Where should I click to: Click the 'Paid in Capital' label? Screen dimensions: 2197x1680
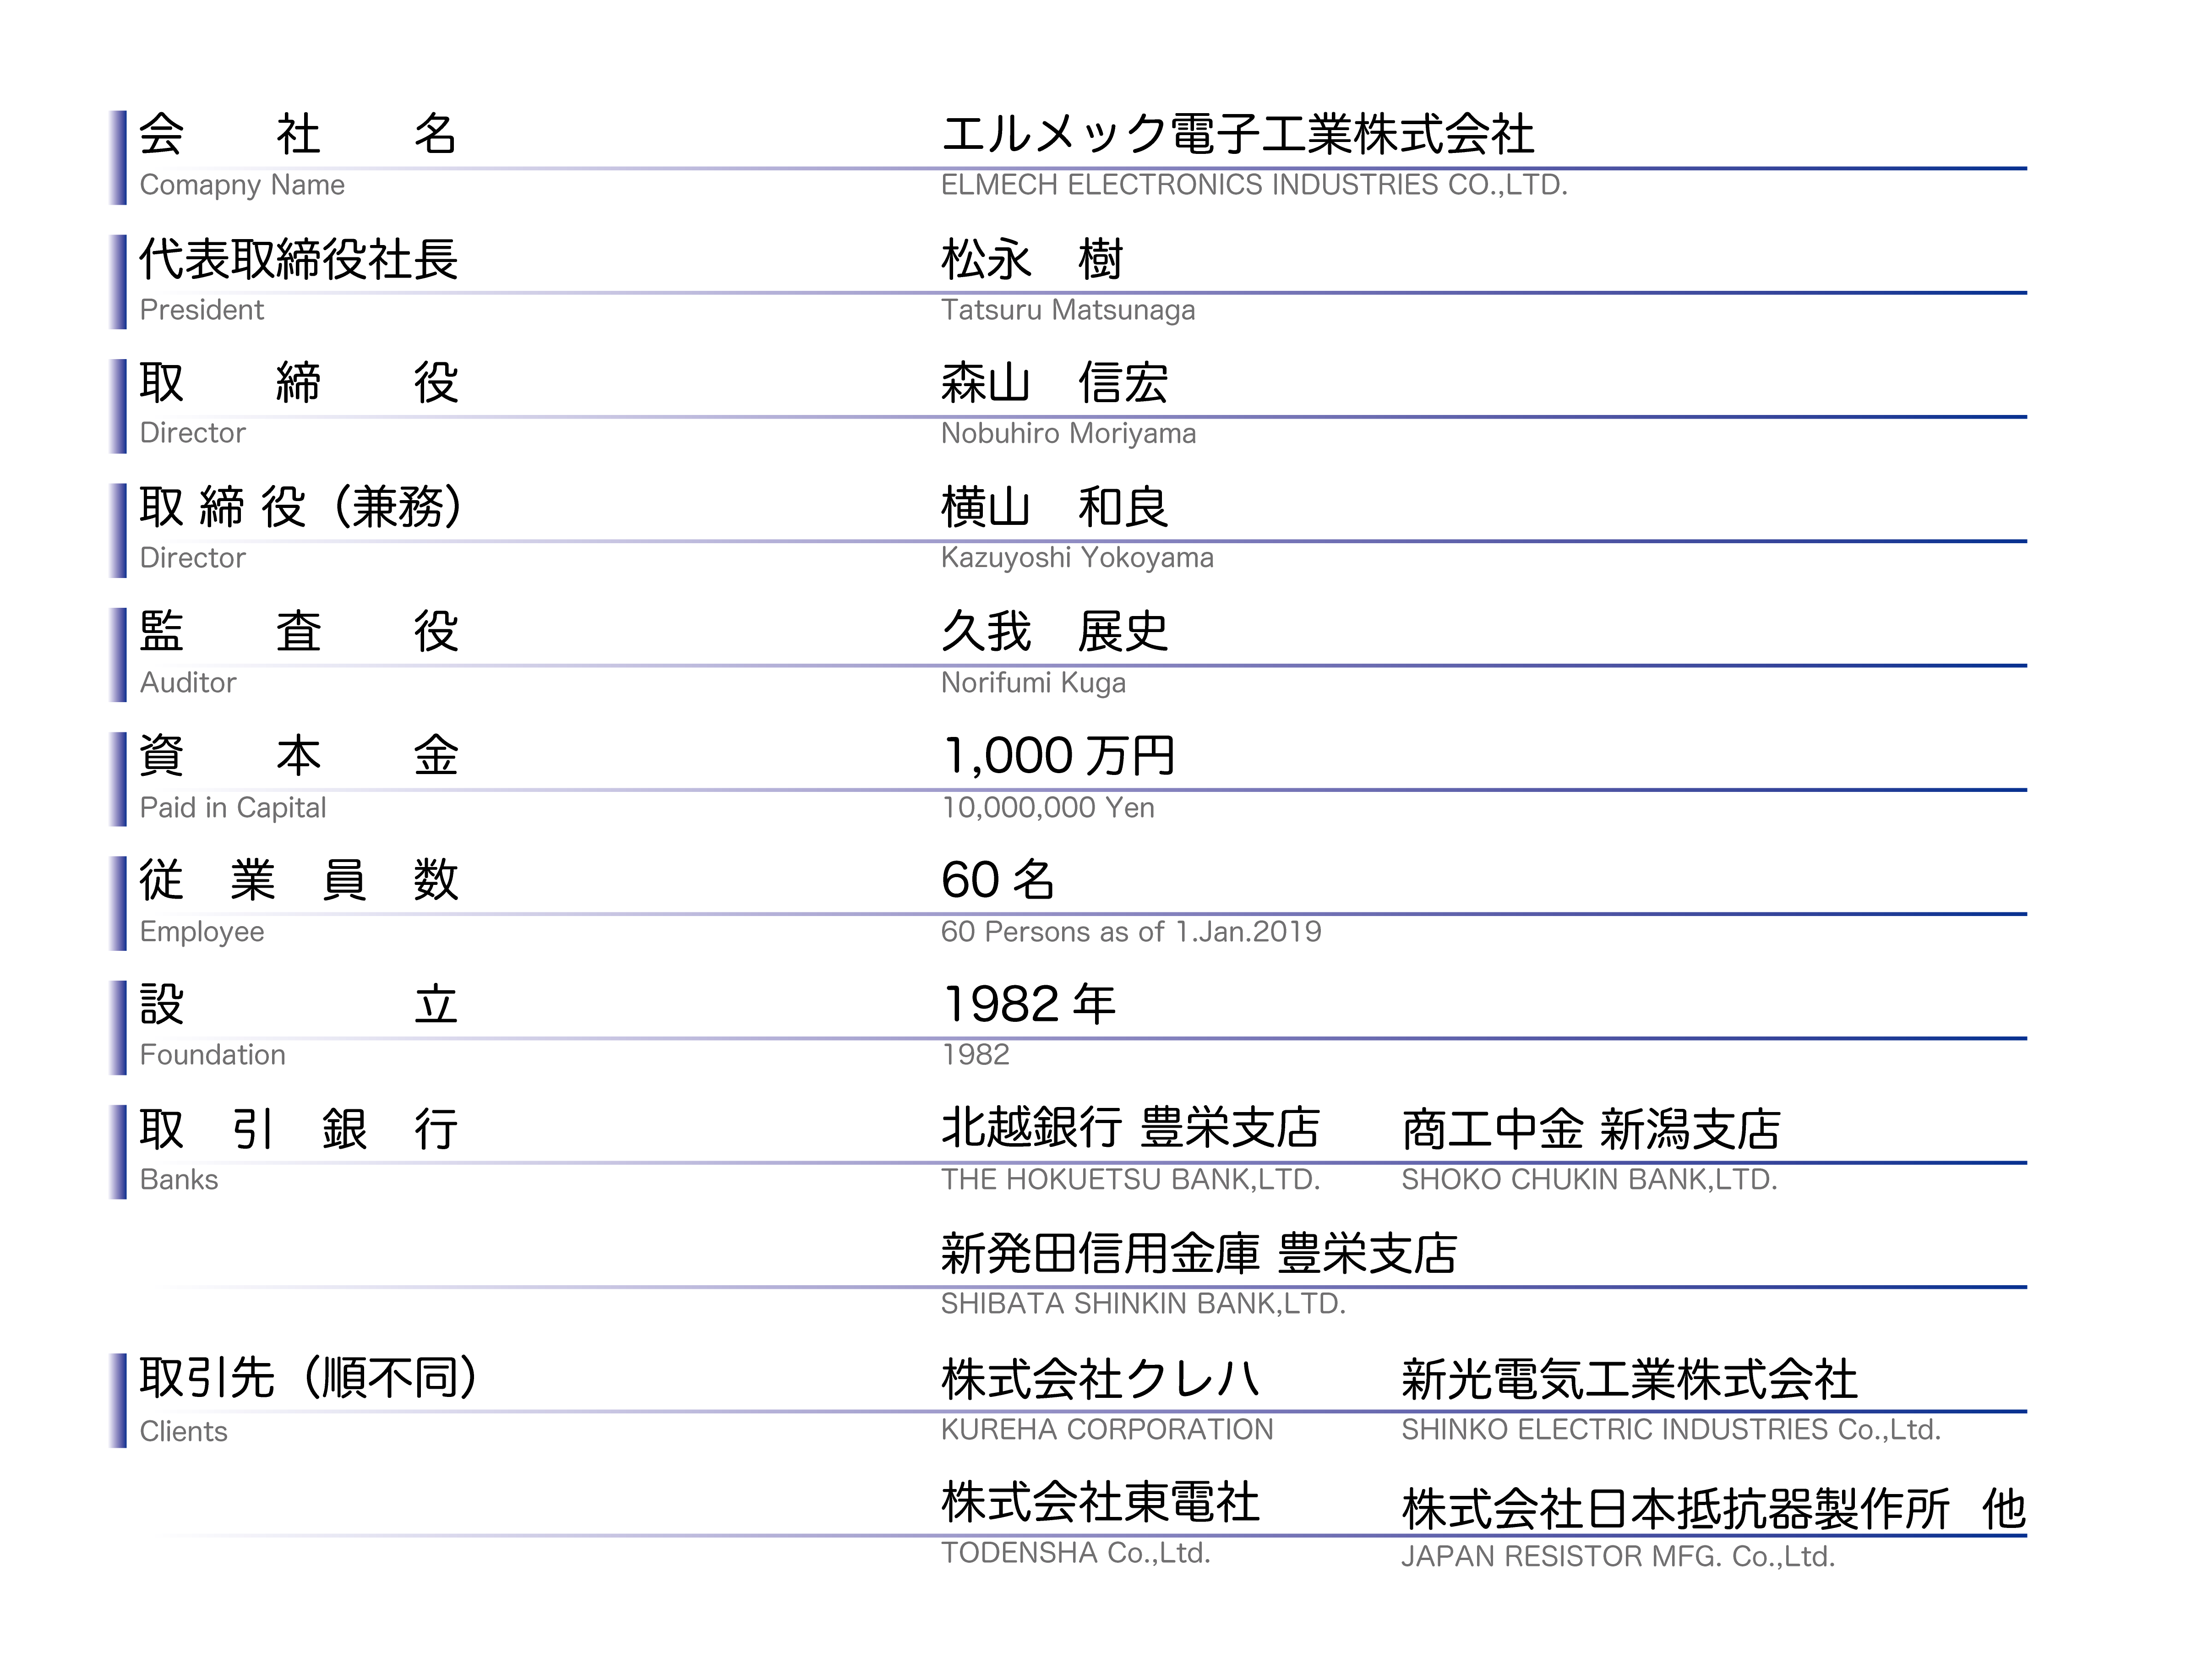[233, 808]
